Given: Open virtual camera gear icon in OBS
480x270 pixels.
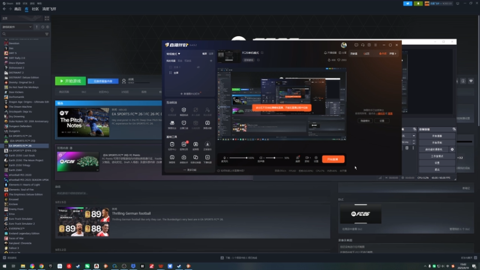Looking at the screenshot, I should [x=452, y=149].
